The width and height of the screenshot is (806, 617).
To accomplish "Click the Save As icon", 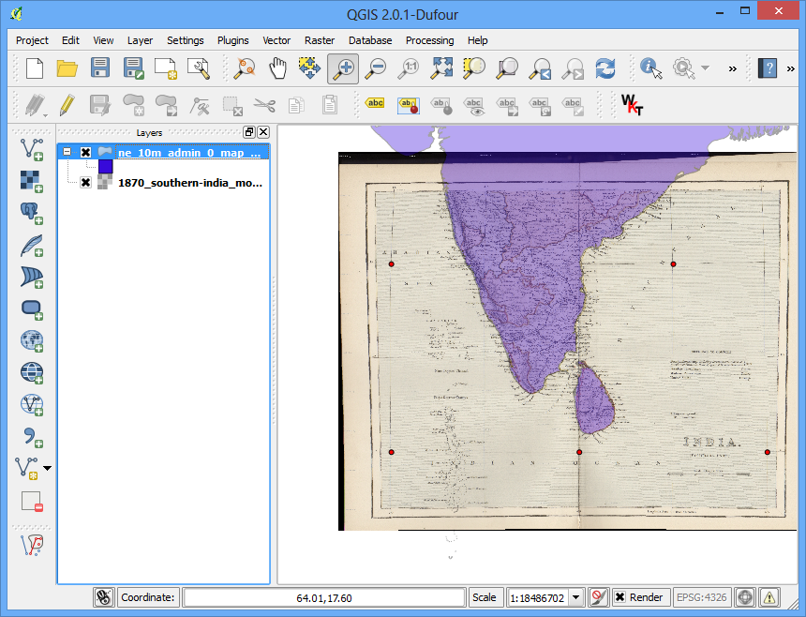I will coord(133,68).
